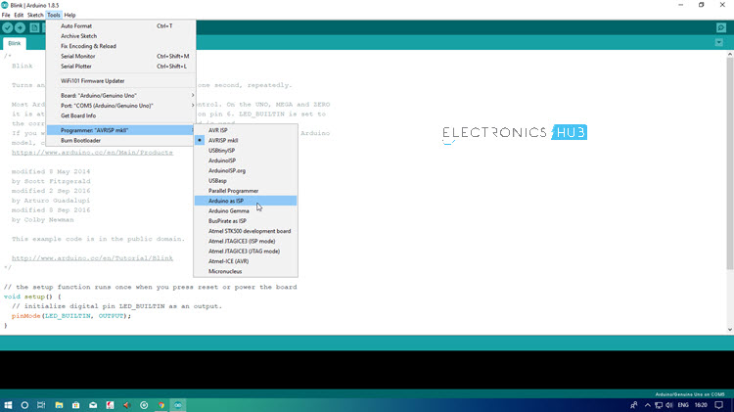The image size is (734, 412).
Task: Open File Explorer taskbar icon
Action: (59, 405)
